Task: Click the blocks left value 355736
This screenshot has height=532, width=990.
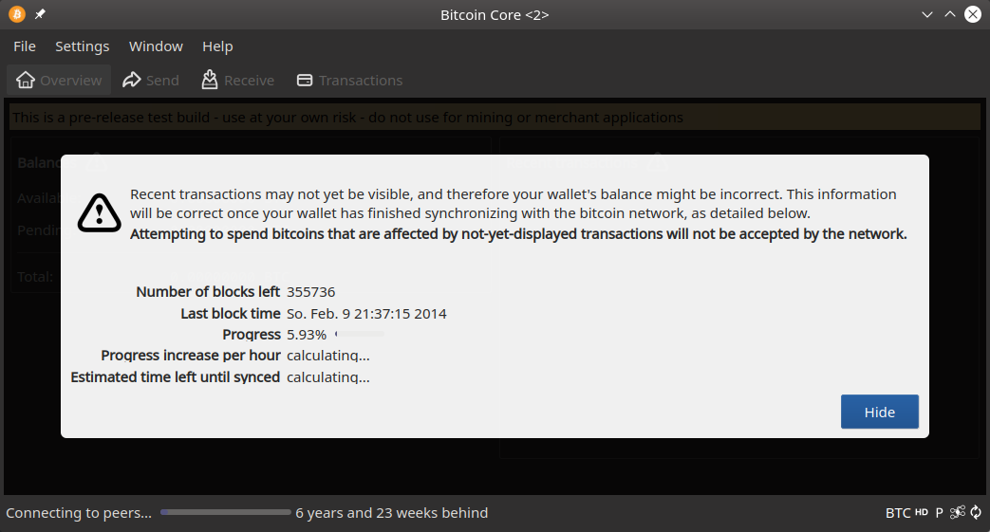Action: 310,291
